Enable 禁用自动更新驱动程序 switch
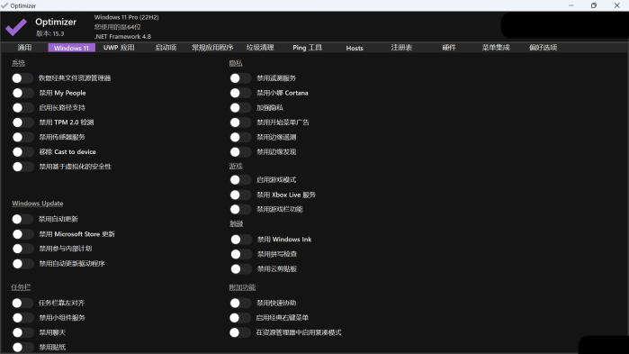The image size is (629, 354). (22, 264)
